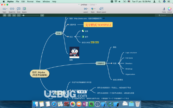Select the 双击节点开始编辑文本内容 node

81,82
